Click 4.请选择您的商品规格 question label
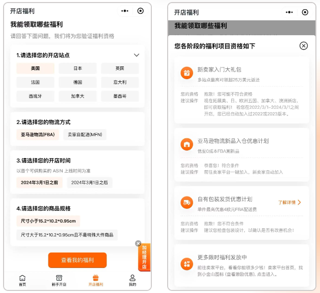Viewport: 320px width, 293px height. tap(43, 208)
